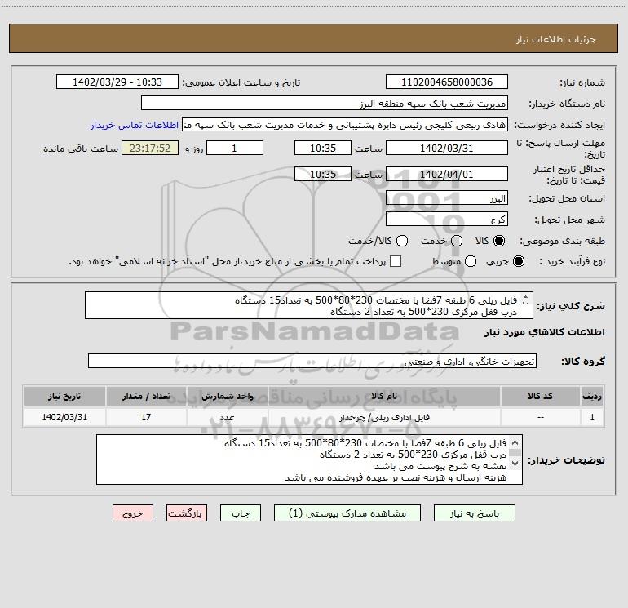Click the گروه کالا field
628x608 pixels.
(x=312, y=361)
